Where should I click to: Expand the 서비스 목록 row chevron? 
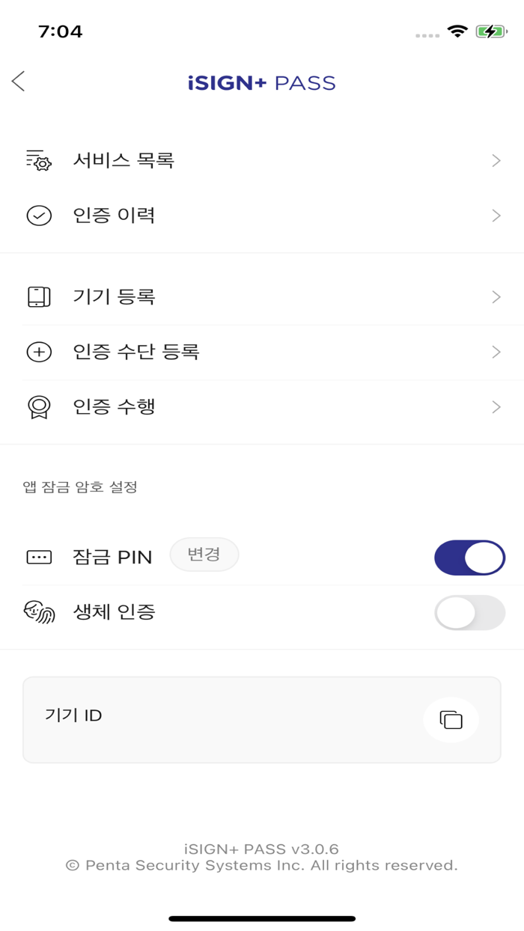496,159
